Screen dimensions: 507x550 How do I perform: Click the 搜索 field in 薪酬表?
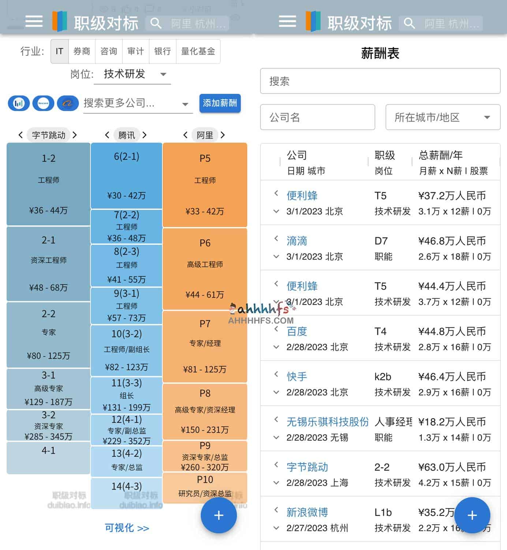[x=380, y=81]
